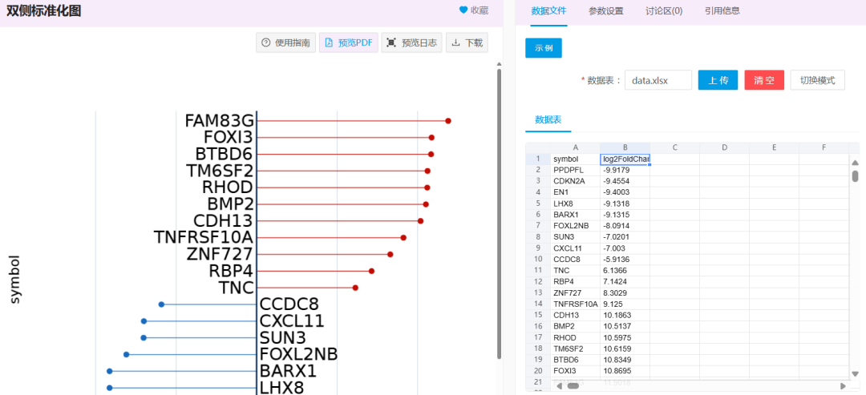Image resolution: width=866 pixels, height=395 pixels.
Task: Click the 上传 upload button
Action: (718, 80)
